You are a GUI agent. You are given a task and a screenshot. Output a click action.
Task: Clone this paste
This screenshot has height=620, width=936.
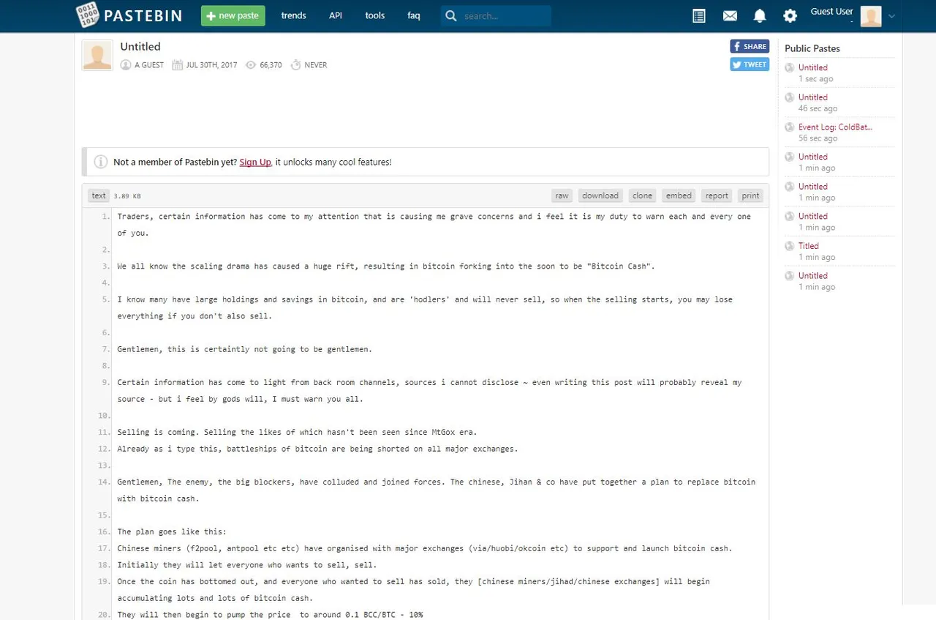[x=642, y=195]
